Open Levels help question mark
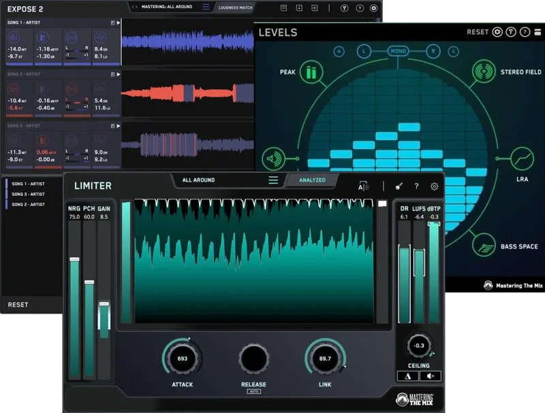Viewport: 545px width, 413px height. coord(525,32)
